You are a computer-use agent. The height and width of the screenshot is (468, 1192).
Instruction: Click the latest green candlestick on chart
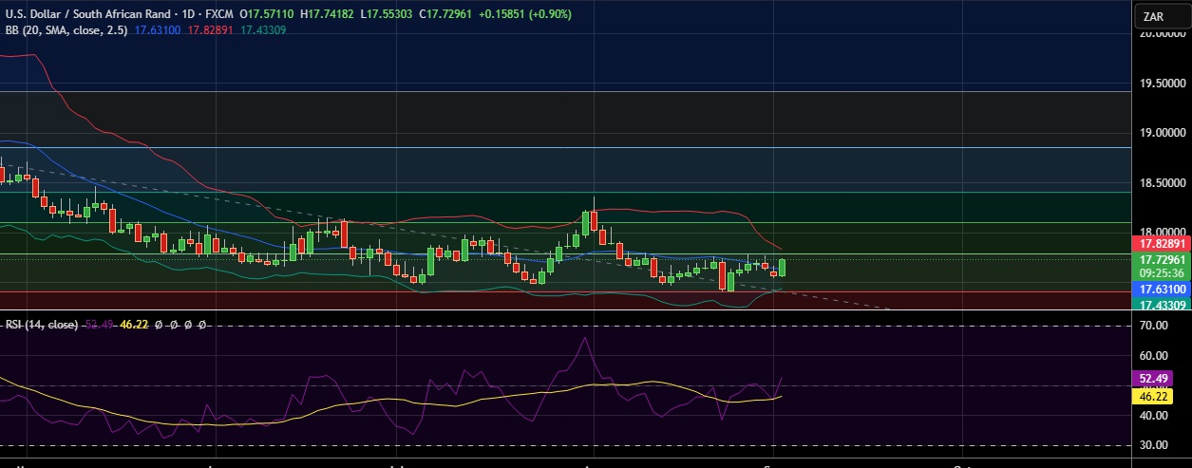(783, 267)
